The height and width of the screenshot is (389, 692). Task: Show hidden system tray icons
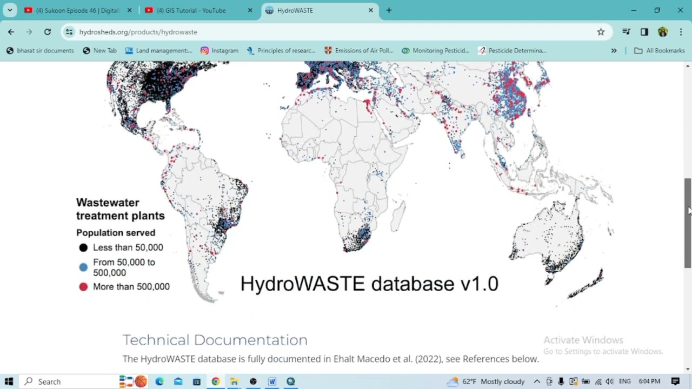click(x=537, y=381)
